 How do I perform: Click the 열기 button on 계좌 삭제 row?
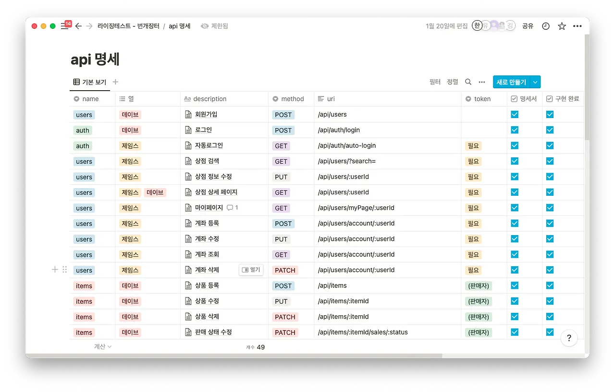pos(251,270)
